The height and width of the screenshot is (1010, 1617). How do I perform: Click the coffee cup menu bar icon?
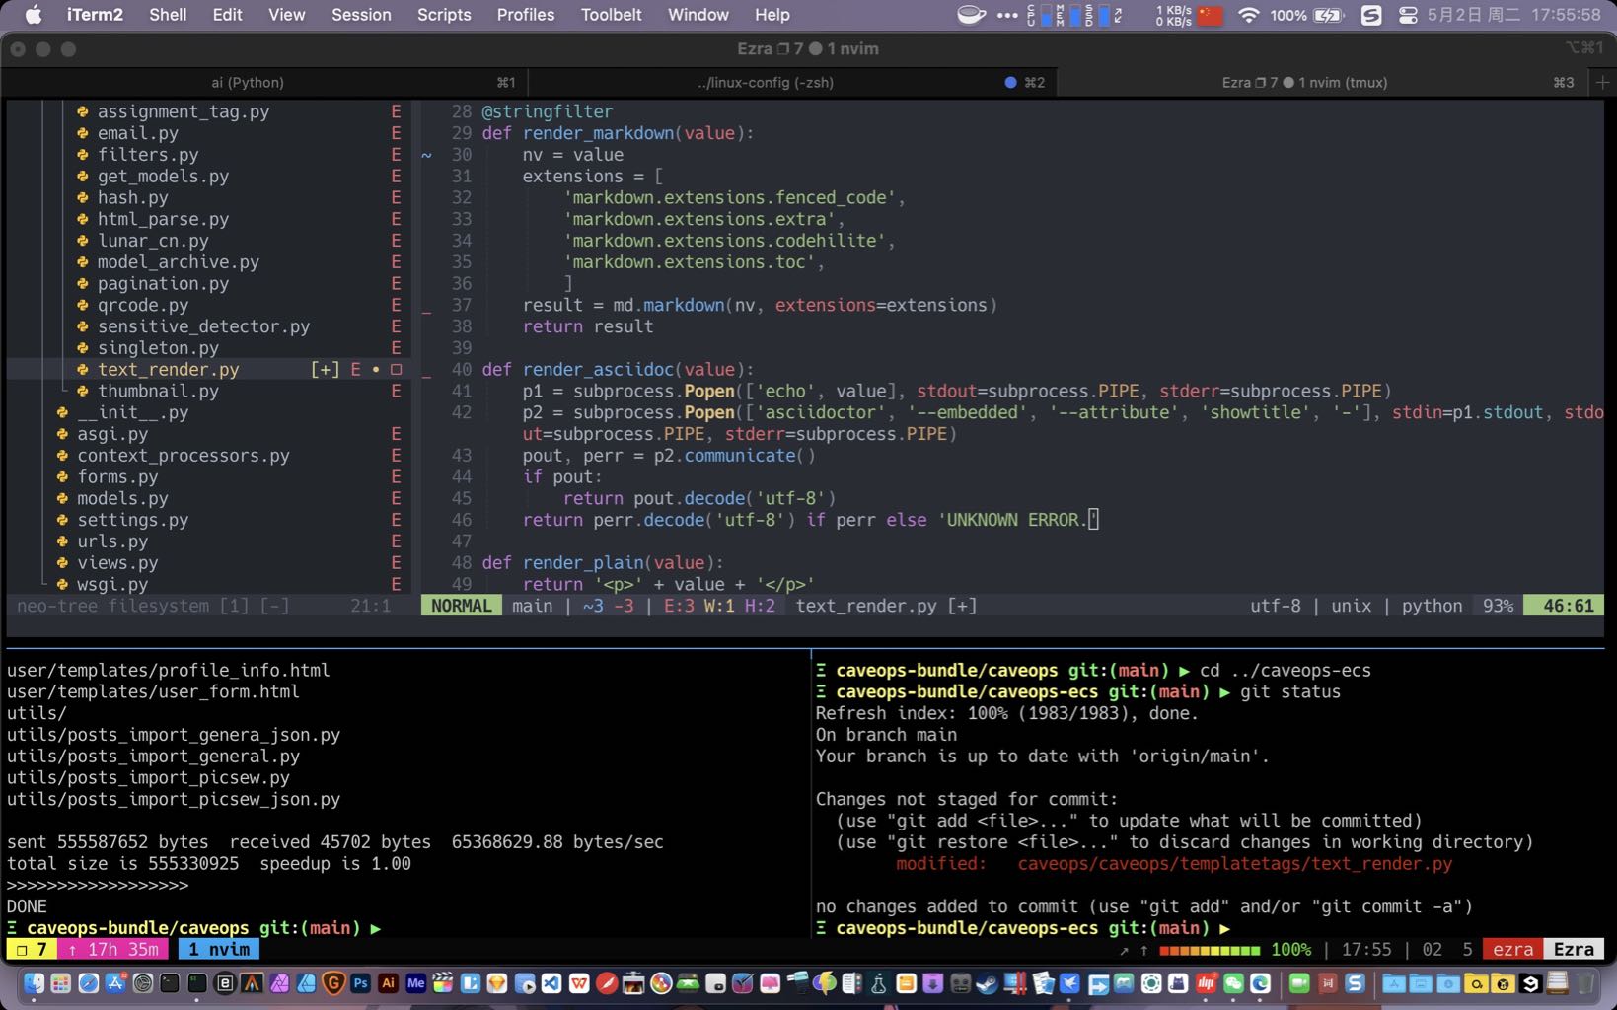971,15
